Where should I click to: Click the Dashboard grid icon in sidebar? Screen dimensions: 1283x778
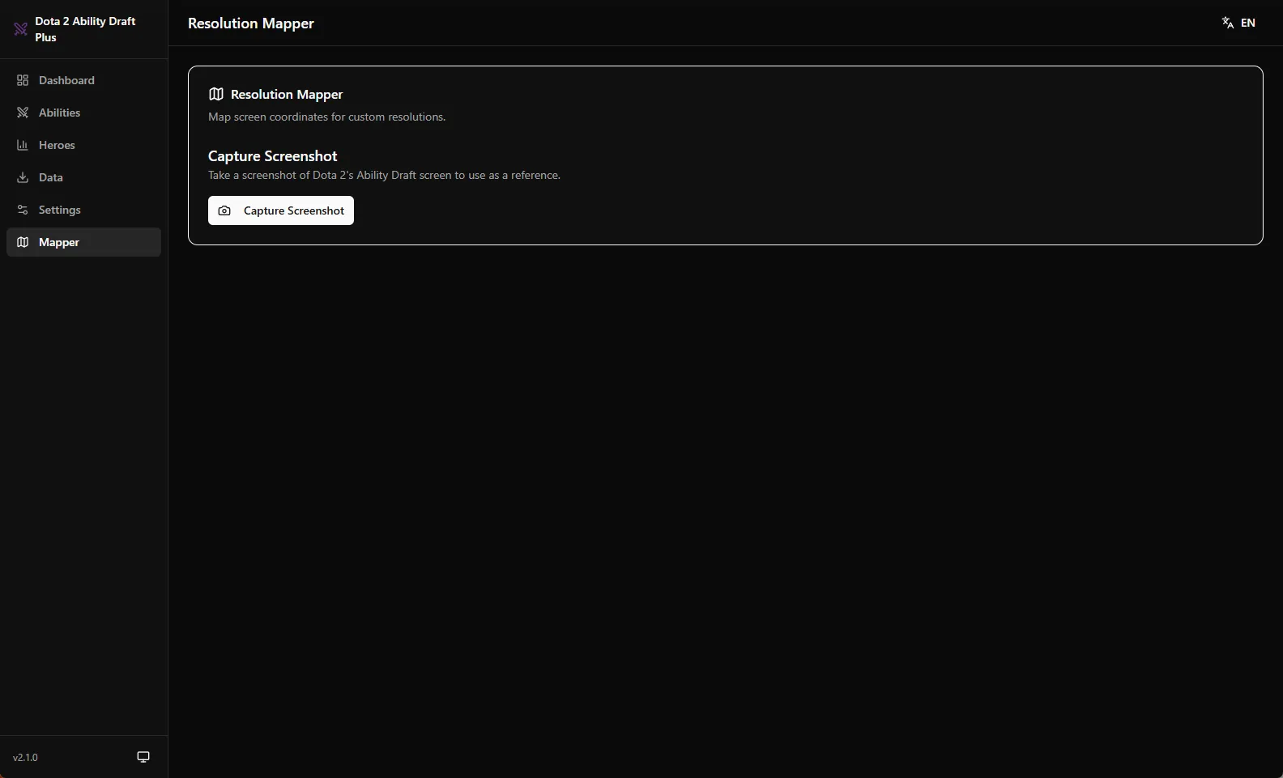point(23,80)
